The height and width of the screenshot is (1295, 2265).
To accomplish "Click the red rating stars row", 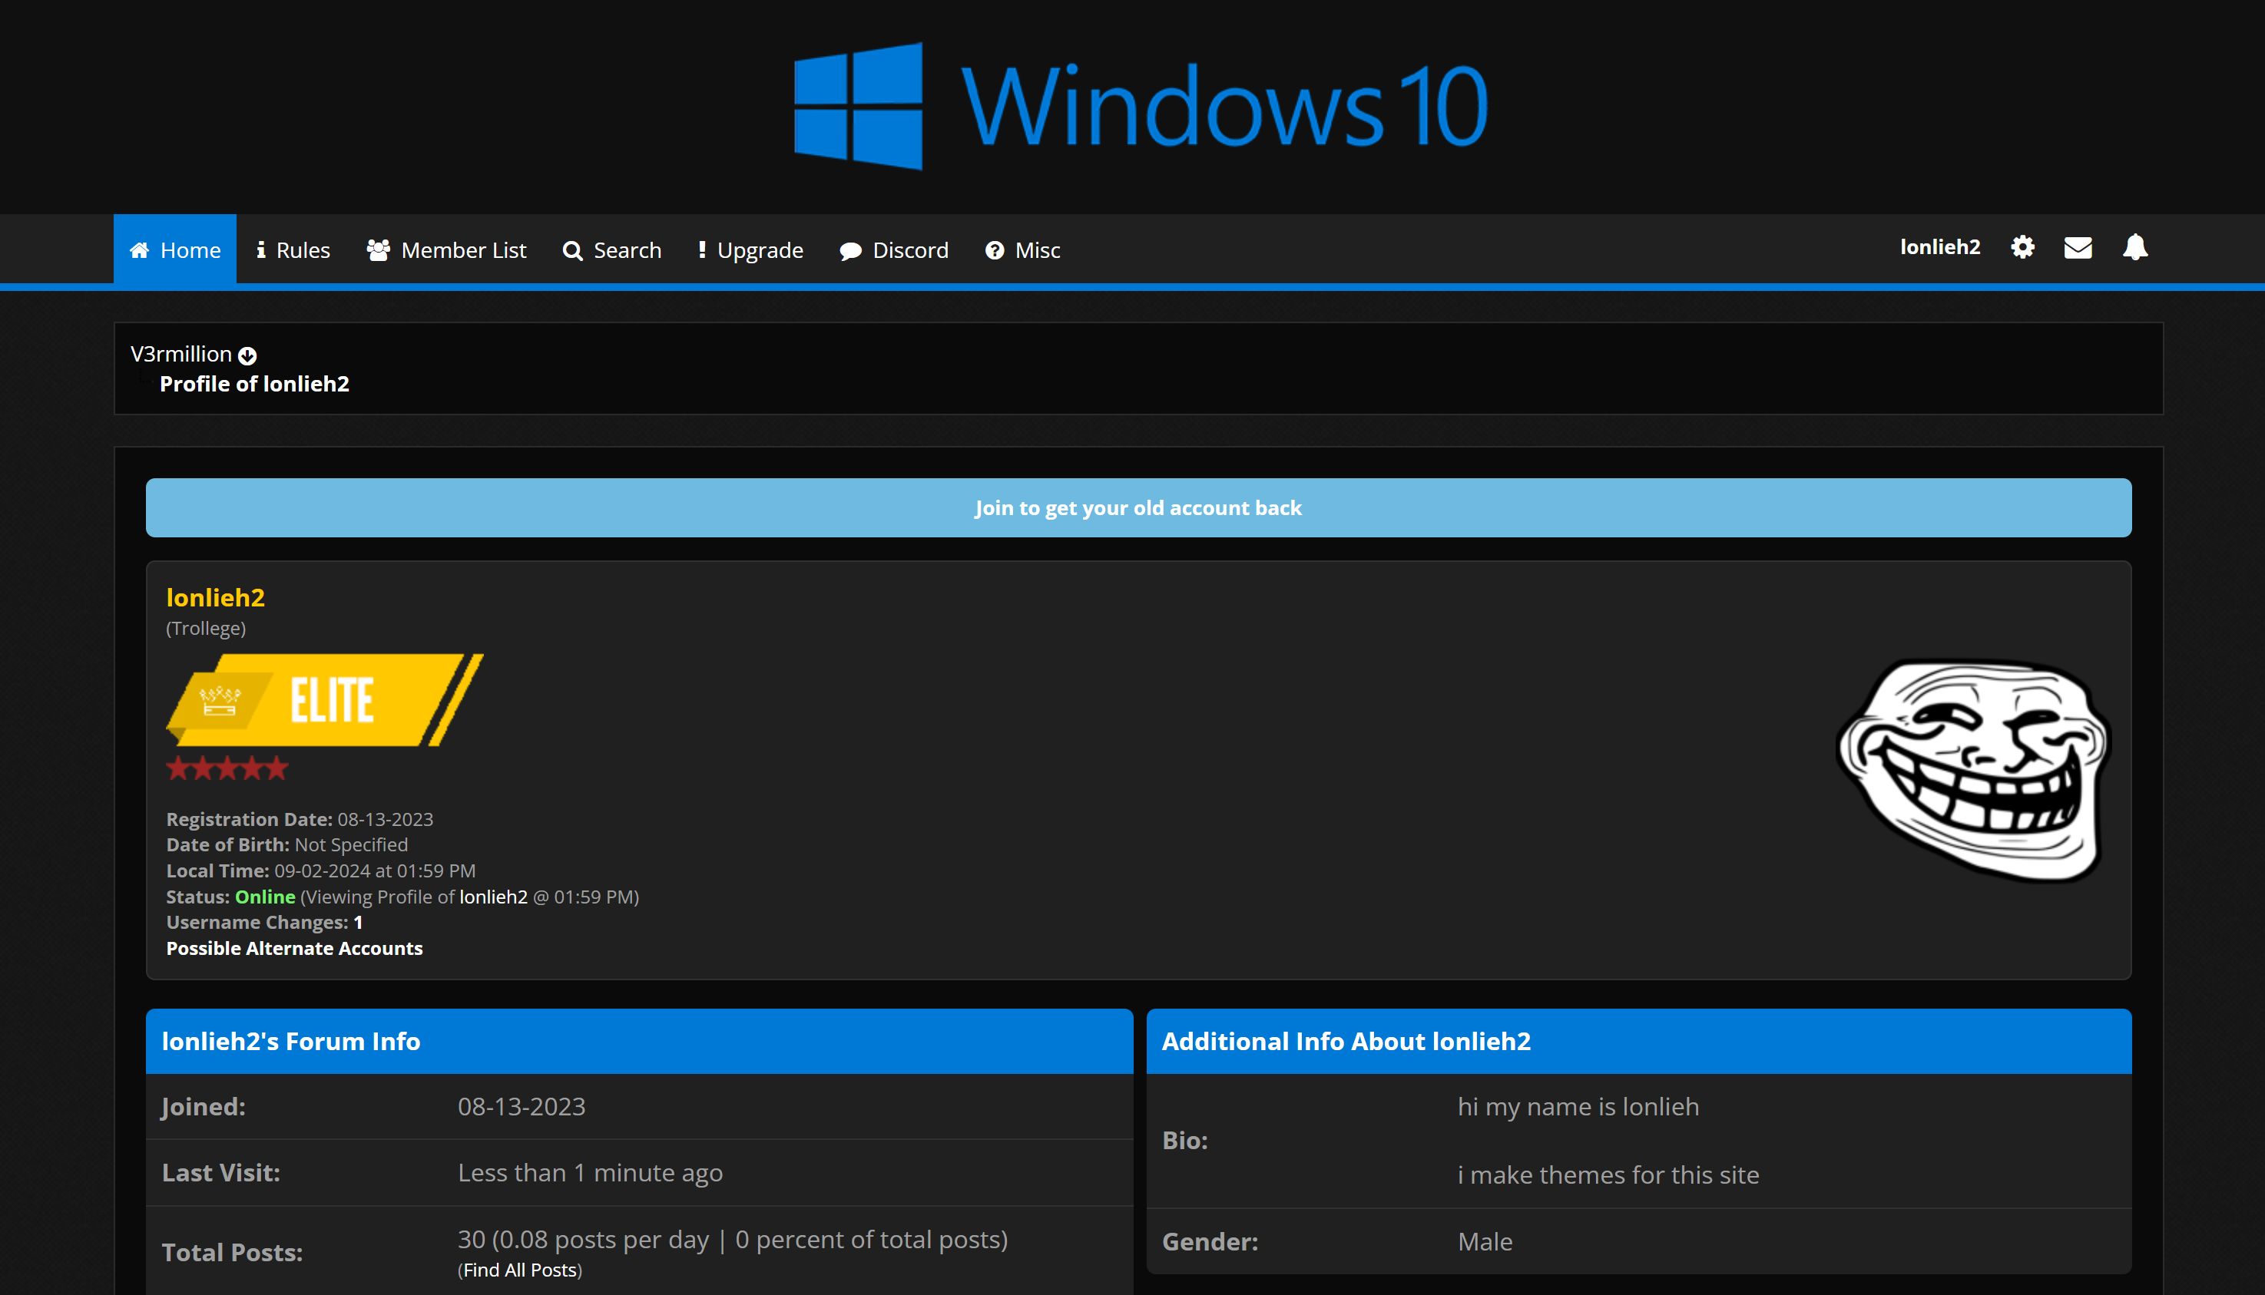I will (x=228, y=768).
